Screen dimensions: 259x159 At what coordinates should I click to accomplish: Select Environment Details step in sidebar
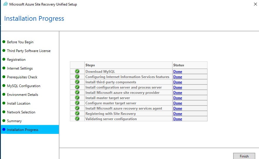pos(23,94)
